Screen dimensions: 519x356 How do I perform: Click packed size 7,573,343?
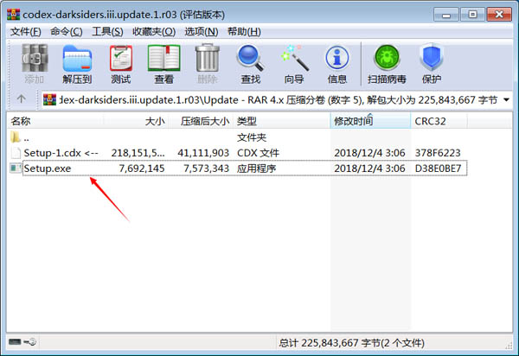206,168
